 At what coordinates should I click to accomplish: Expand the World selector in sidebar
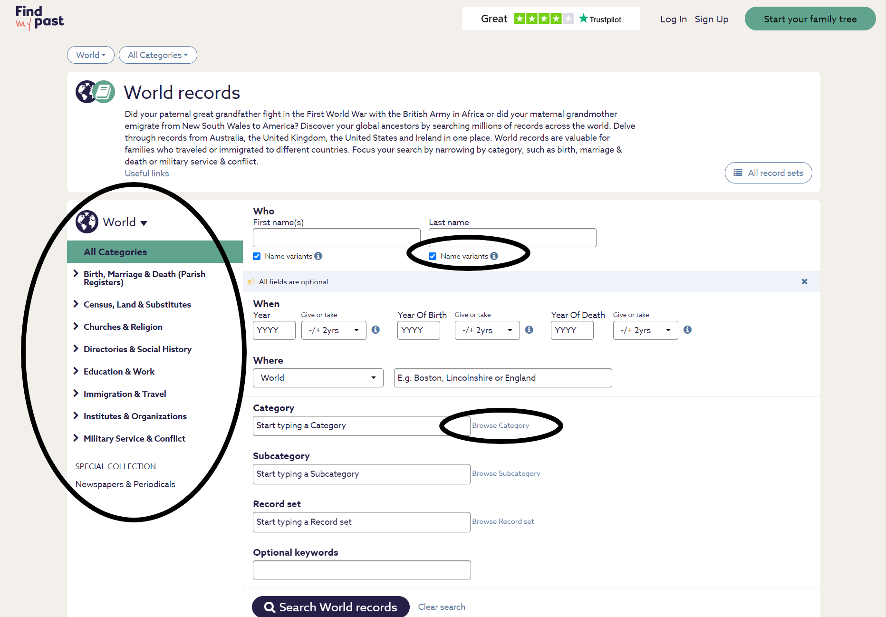click(125, 222)
